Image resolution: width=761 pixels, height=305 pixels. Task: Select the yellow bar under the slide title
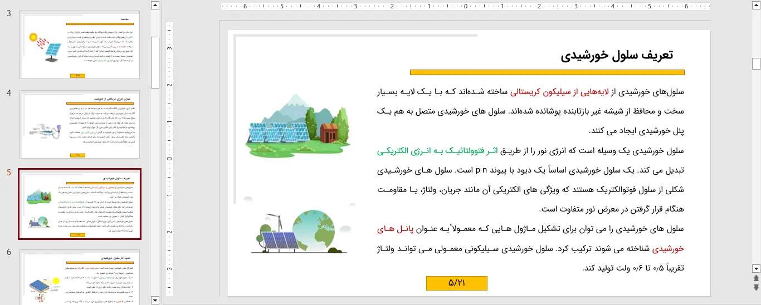(x=547, y=72)
